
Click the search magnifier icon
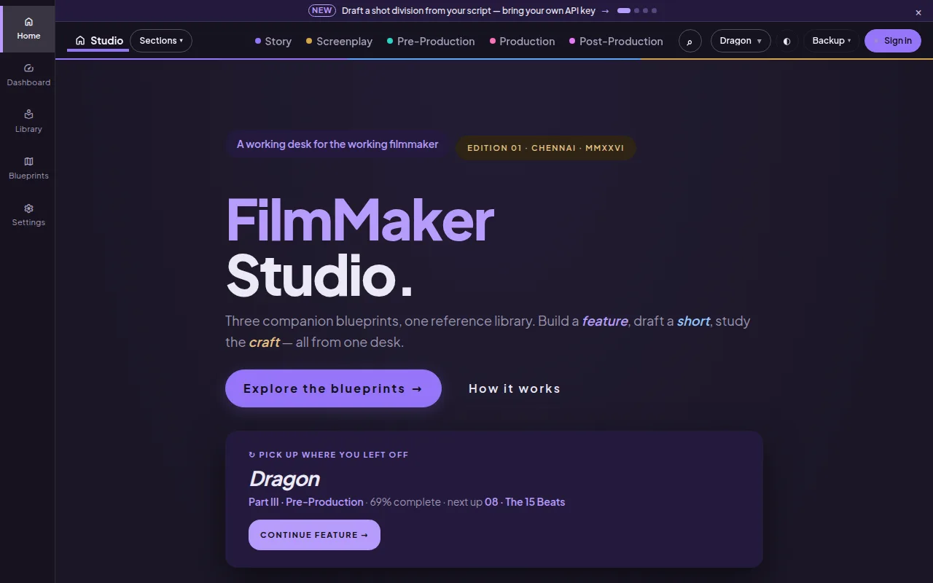click(x=690, y=41)
